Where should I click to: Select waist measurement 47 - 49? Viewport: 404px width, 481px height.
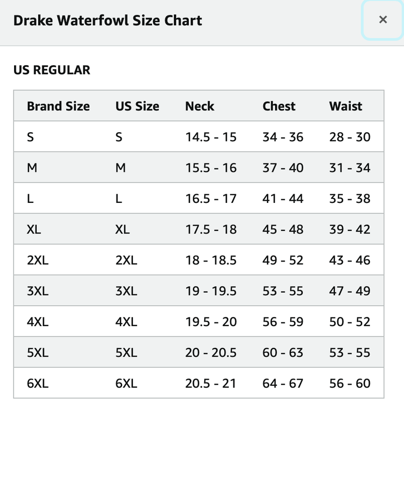point(349,291)
